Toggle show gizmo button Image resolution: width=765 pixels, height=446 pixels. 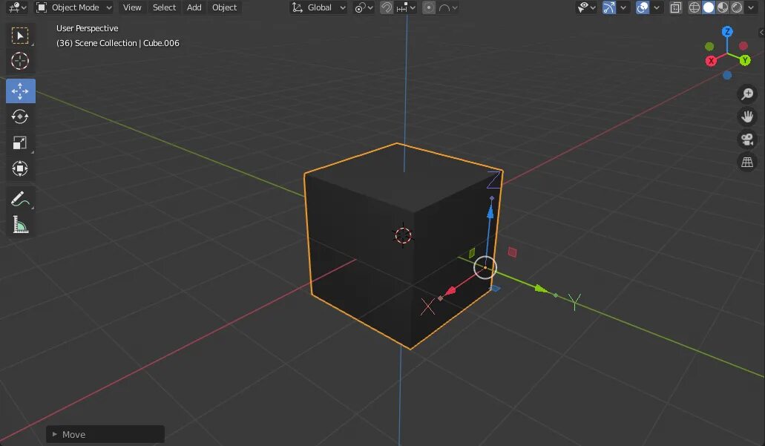pos(609,7)
